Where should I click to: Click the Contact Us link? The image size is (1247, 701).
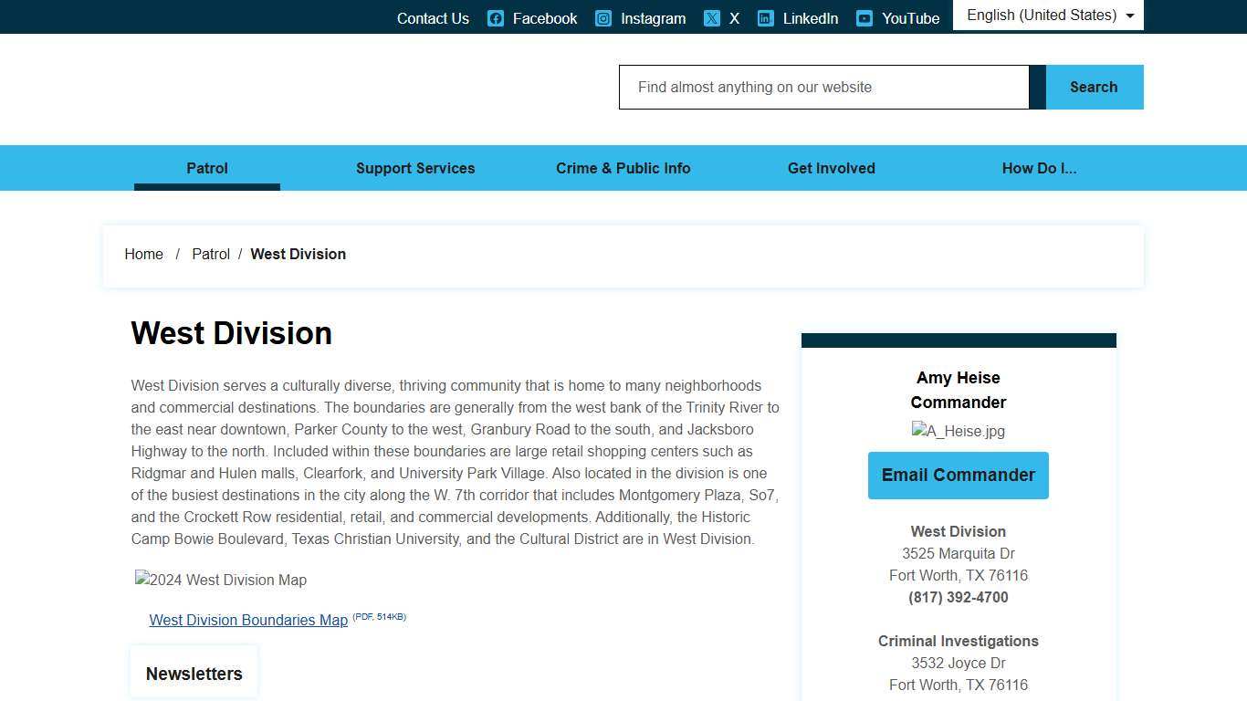point(433,18)
